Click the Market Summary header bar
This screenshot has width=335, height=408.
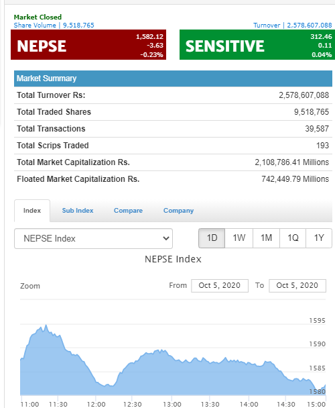pyautogui.click(x=173, y=79)
